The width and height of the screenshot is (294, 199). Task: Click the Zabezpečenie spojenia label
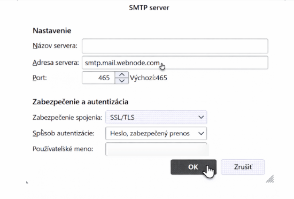coord(67,118)
